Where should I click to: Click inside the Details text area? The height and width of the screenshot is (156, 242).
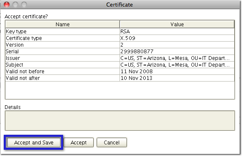(x=120, y=121)
